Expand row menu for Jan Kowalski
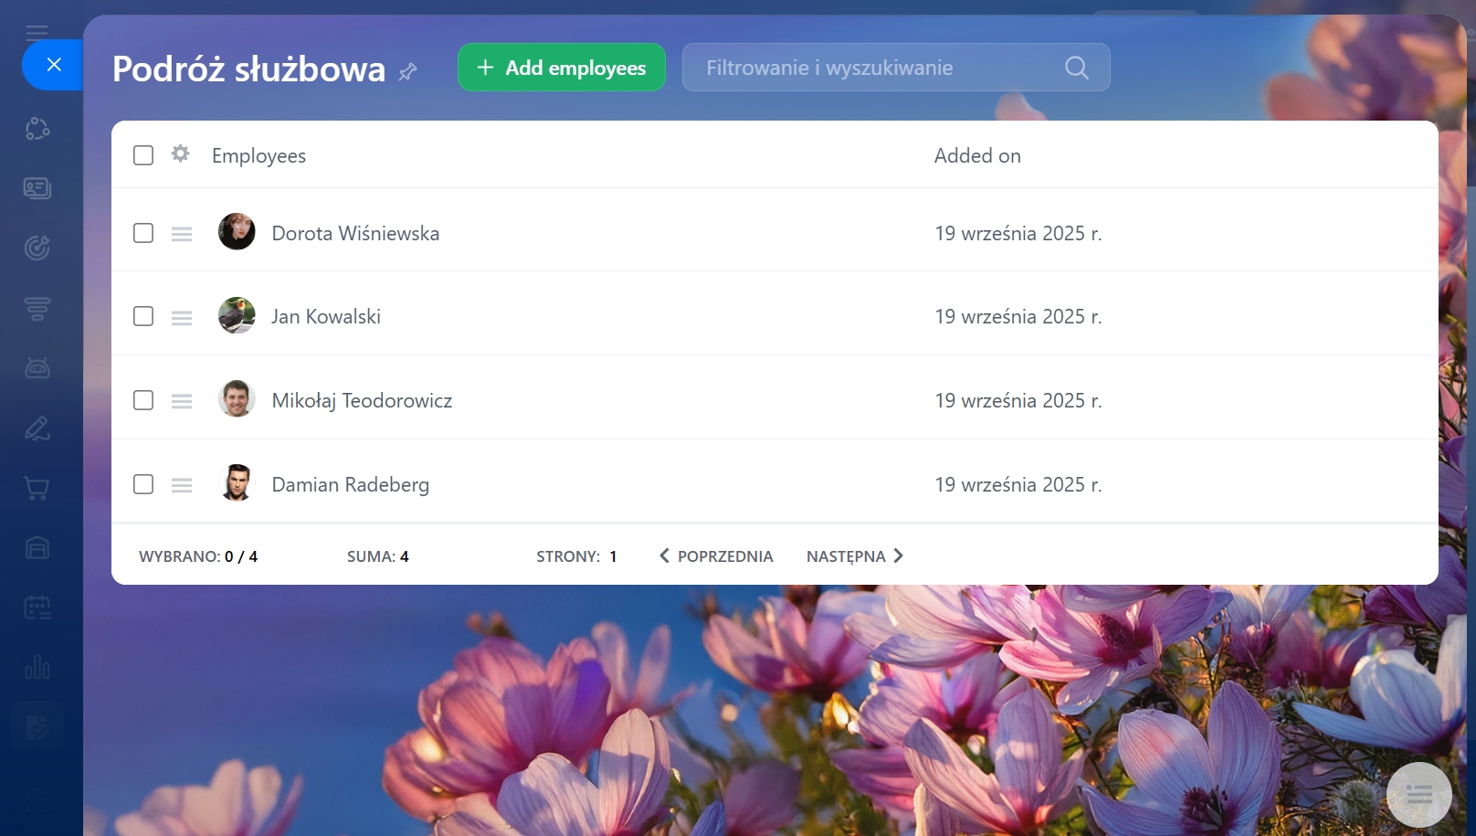Image resolution: width=1476 pixels, height=836 pixels. click(x=182, y=317)
